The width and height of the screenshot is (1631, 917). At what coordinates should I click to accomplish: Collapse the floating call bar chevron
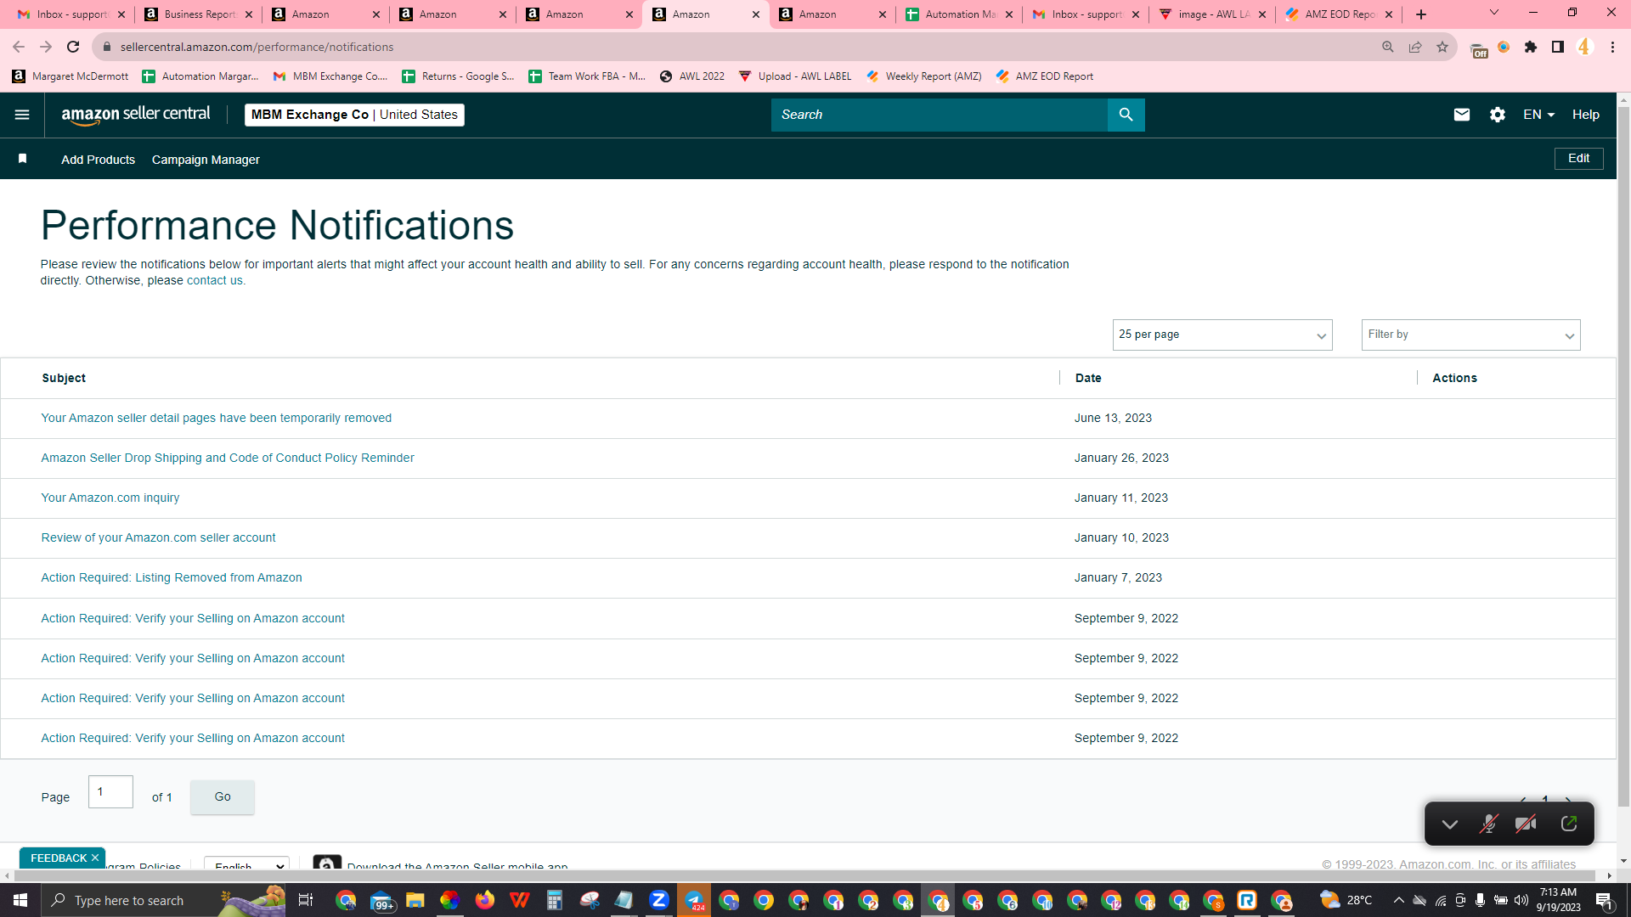[1450, 824]
